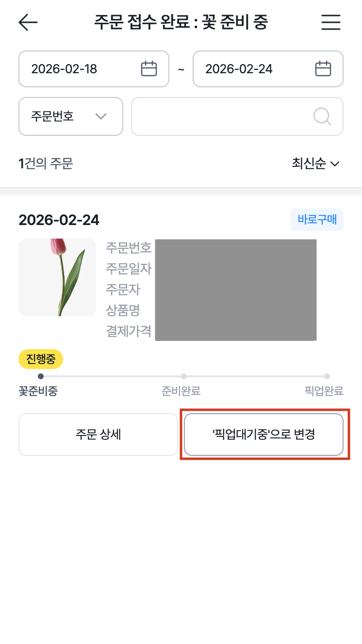Open the end date calendar icon
This screenshot has width=362, height=644.
coord(323,69)
